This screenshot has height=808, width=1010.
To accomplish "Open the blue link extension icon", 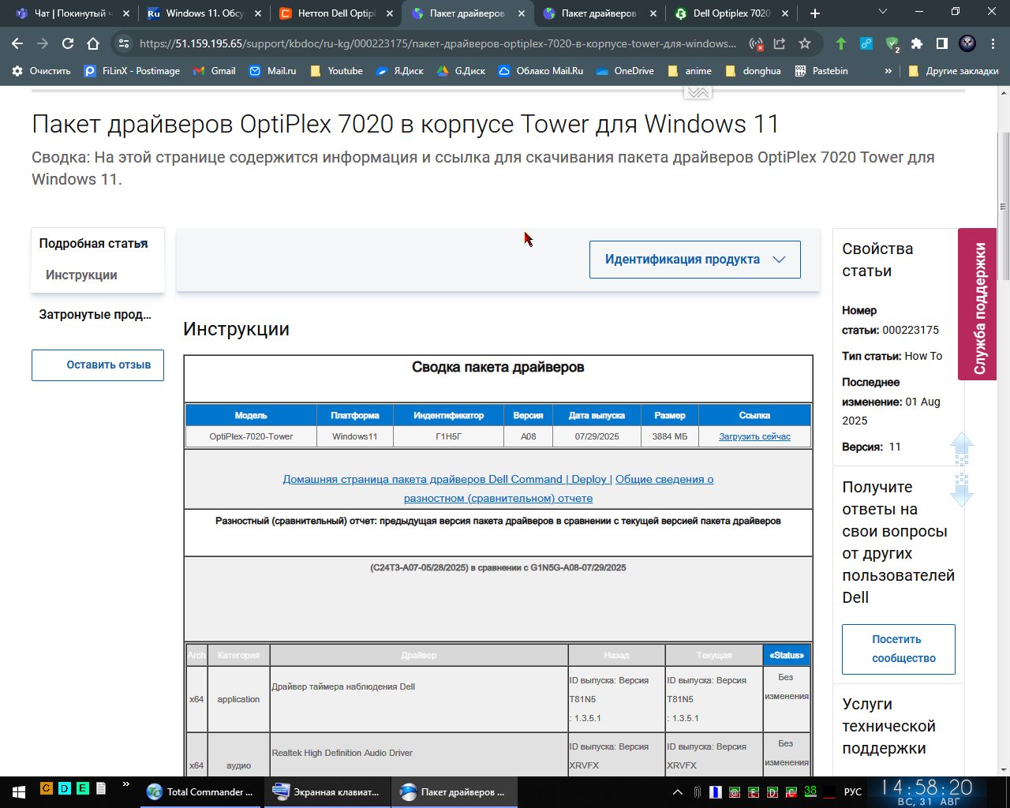I will tap(866, 43).
